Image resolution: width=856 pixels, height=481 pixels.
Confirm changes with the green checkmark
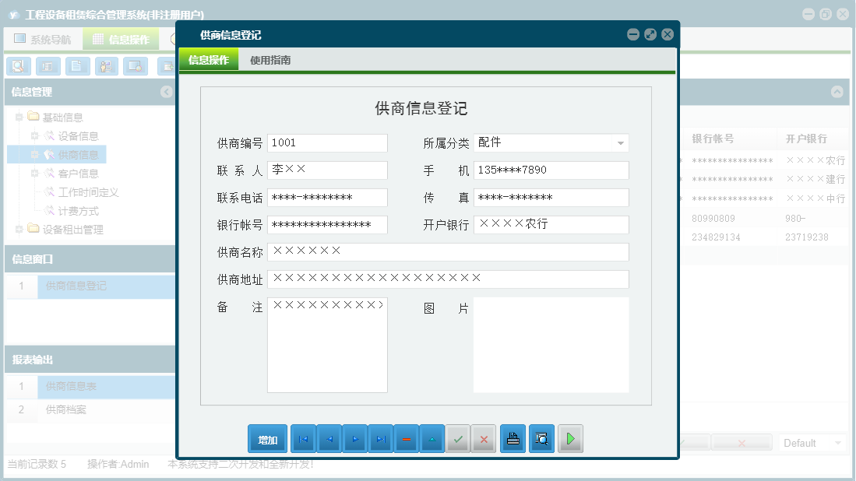[458, 439]
